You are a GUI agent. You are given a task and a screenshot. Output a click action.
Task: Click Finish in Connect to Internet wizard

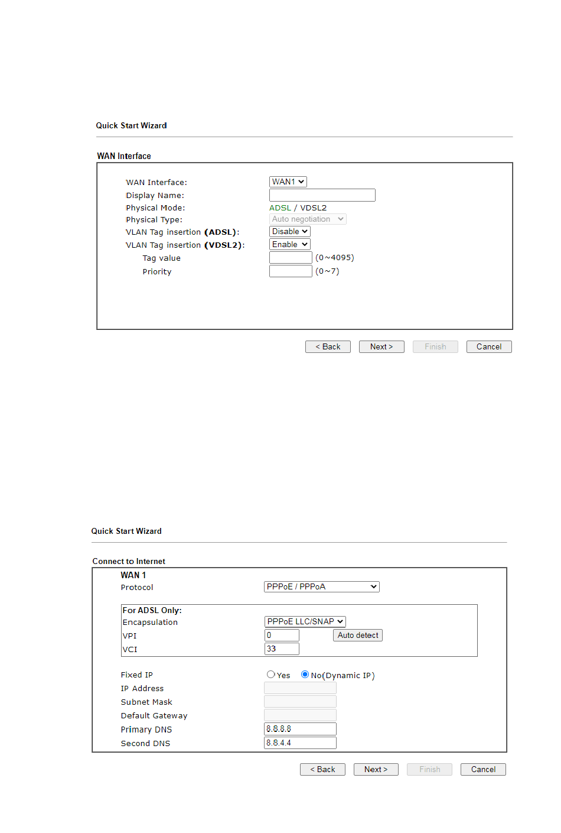pos(429,769)
